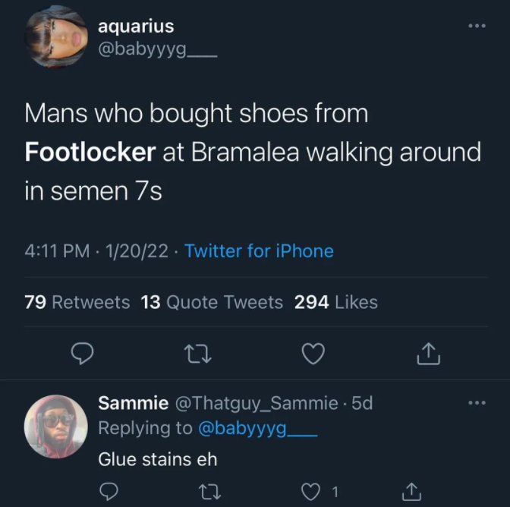Reply to Sammie's comment
510x507 pixels.
point(109,490)
